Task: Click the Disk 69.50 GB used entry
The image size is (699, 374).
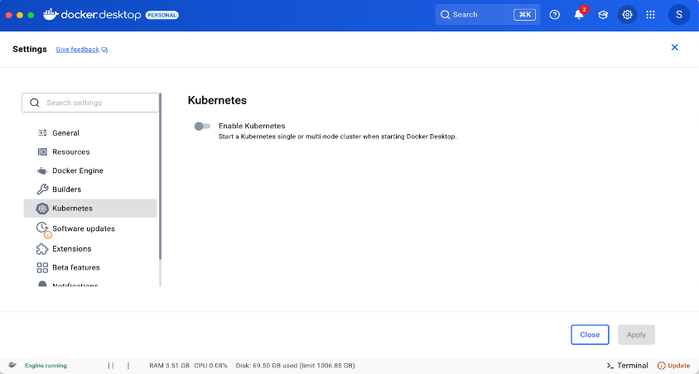Action: coord(295,366)
